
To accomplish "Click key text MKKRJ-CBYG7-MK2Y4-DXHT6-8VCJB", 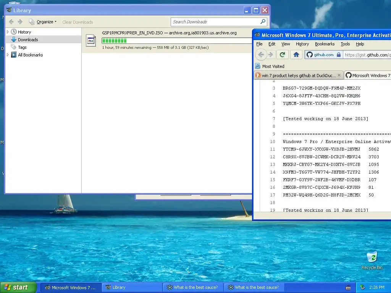I will point(322,164).
